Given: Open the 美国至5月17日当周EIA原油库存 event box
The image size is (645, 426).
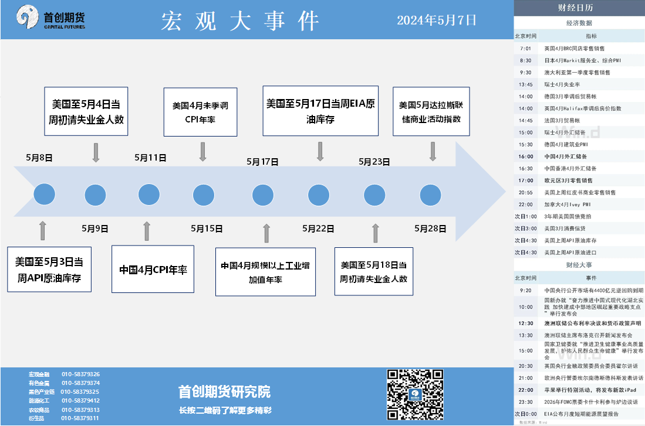Looking at the screenshot, I should click(320, 111).
